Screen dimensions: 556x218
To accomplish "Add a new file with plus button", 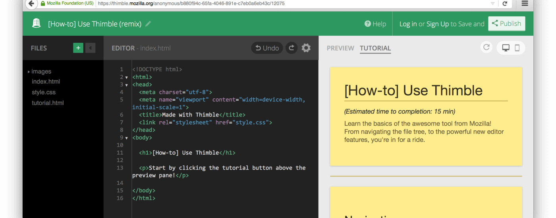I will (78, 48).
